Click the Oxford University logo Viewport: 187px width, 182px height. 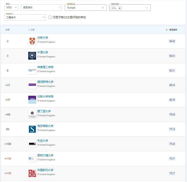[32, 56]
